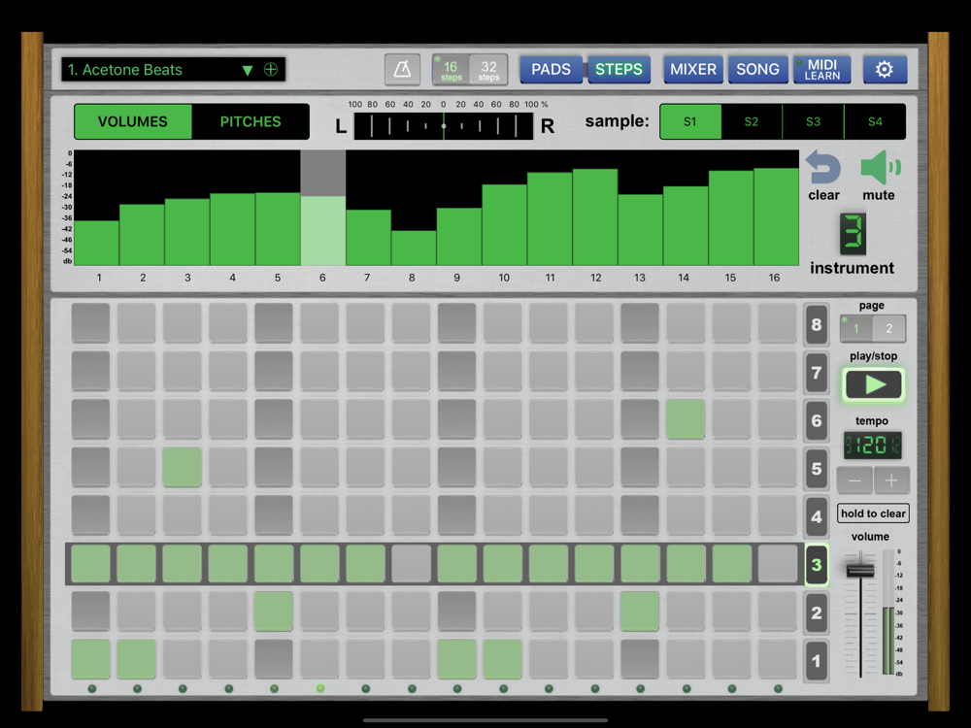Switch to the PITCHES tab
Viewport: 971px width, 728px height.
click(x=251, y=122)
